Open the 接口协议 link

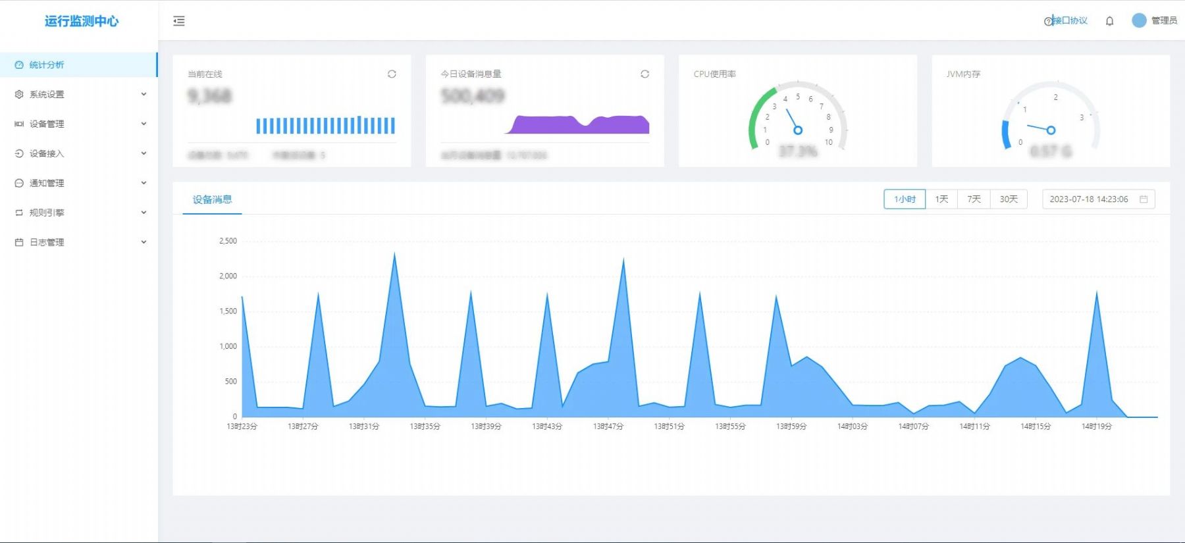[x=1070, y=21]
